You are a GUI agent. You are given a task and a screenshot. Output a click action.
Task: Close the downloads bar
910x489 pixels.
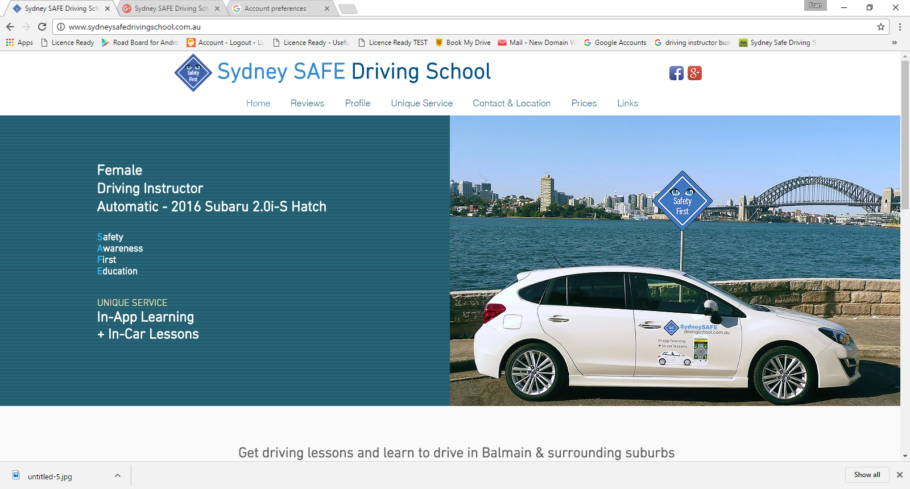click(900, 475)
